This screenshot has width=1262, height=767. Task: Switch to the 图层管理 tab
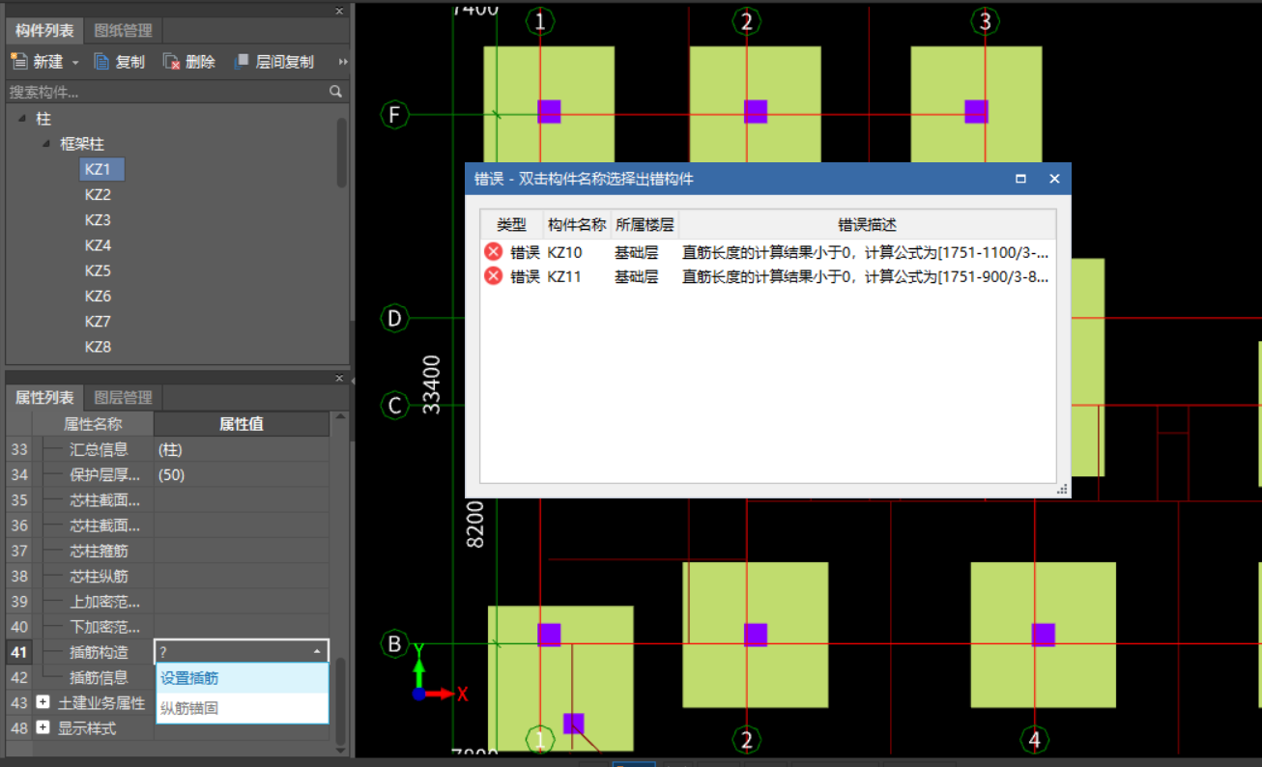pyautogui.click(x=124, y=397)
